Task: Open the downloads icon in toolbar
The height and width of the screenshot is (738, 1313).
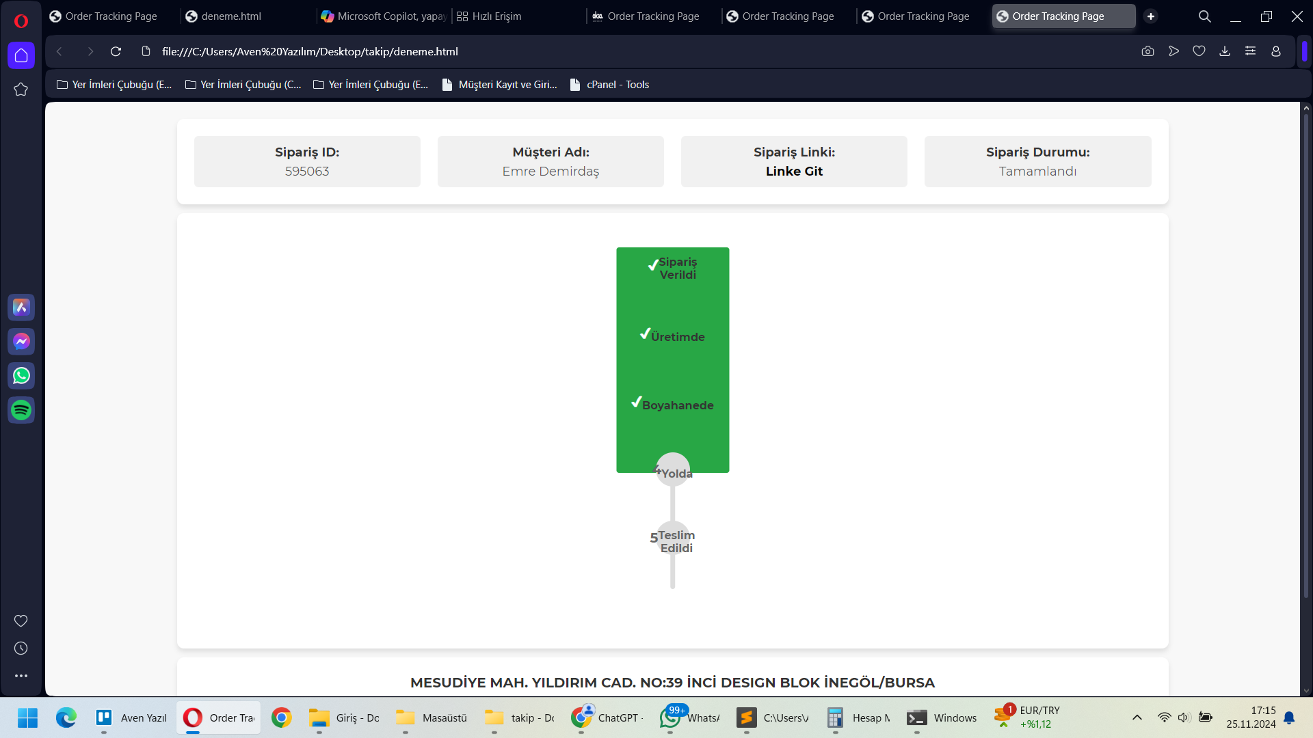Action: [1225, 51]
